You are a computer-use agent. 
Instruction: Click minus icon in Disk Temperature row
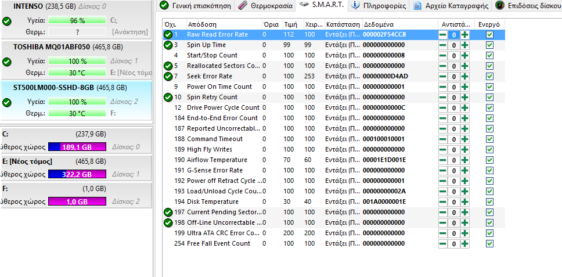point(443,202)
